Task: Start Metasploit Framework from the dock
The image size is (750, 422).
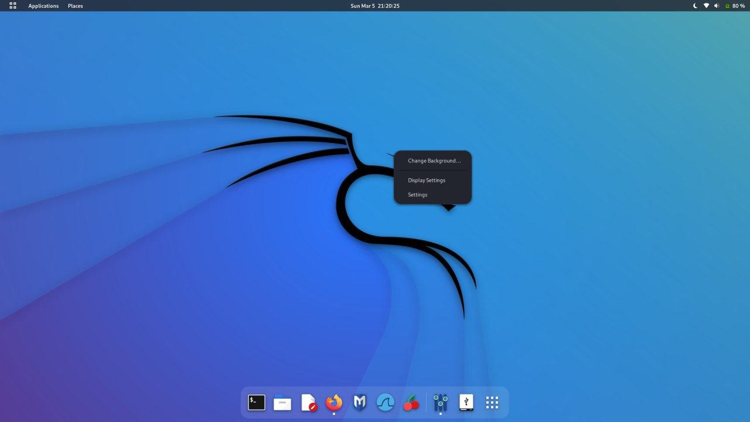Action: 360,403
